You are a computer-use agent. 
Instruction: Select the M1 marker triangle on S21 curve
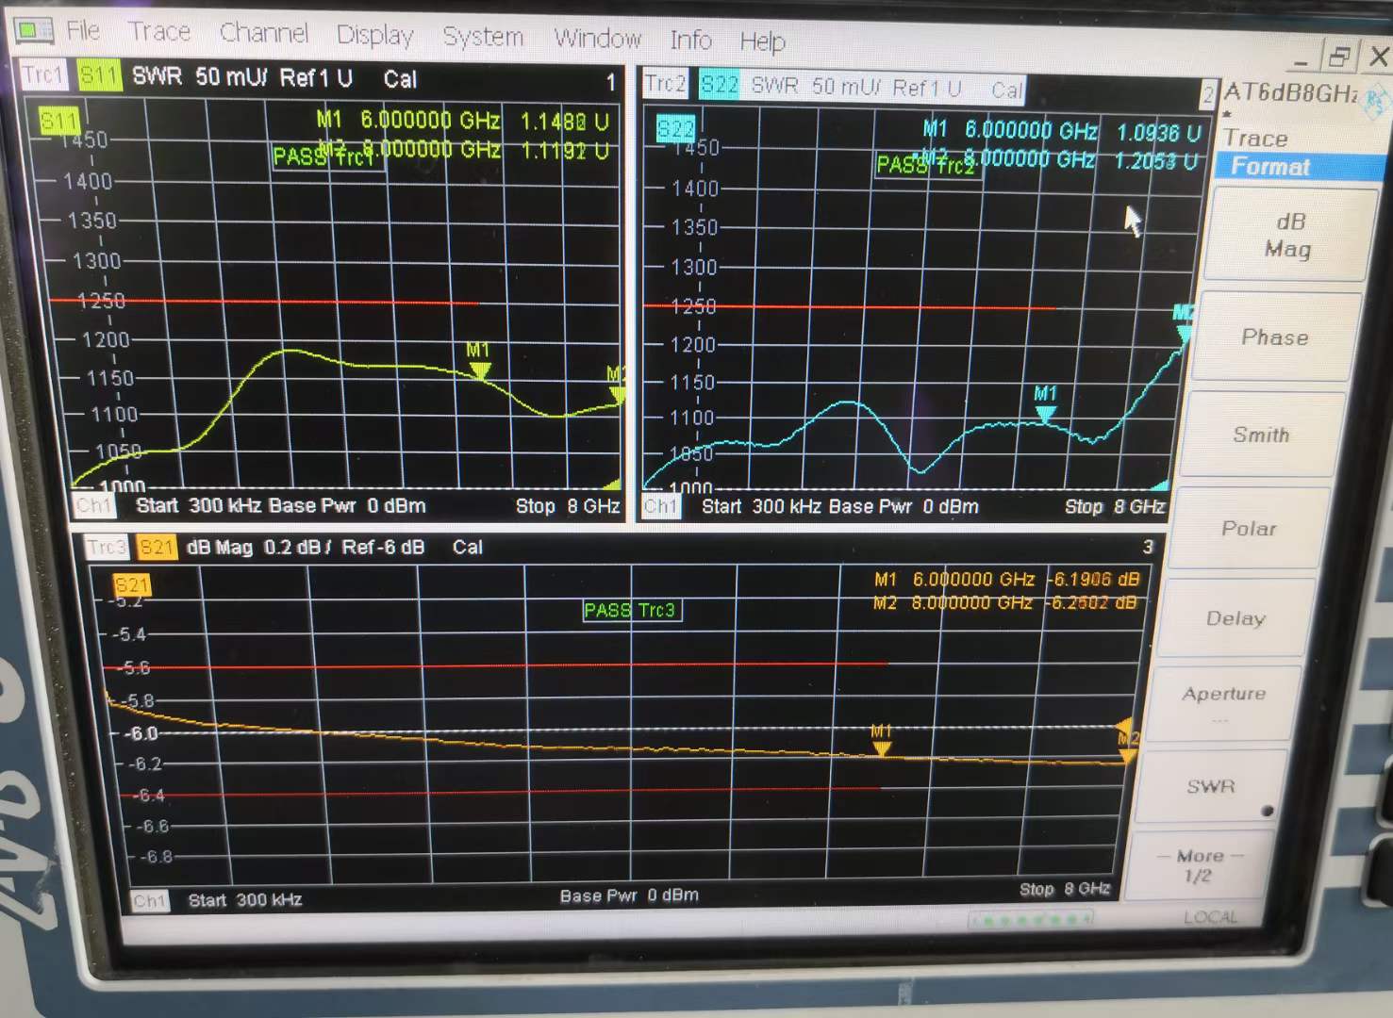[x=881, y=748]
